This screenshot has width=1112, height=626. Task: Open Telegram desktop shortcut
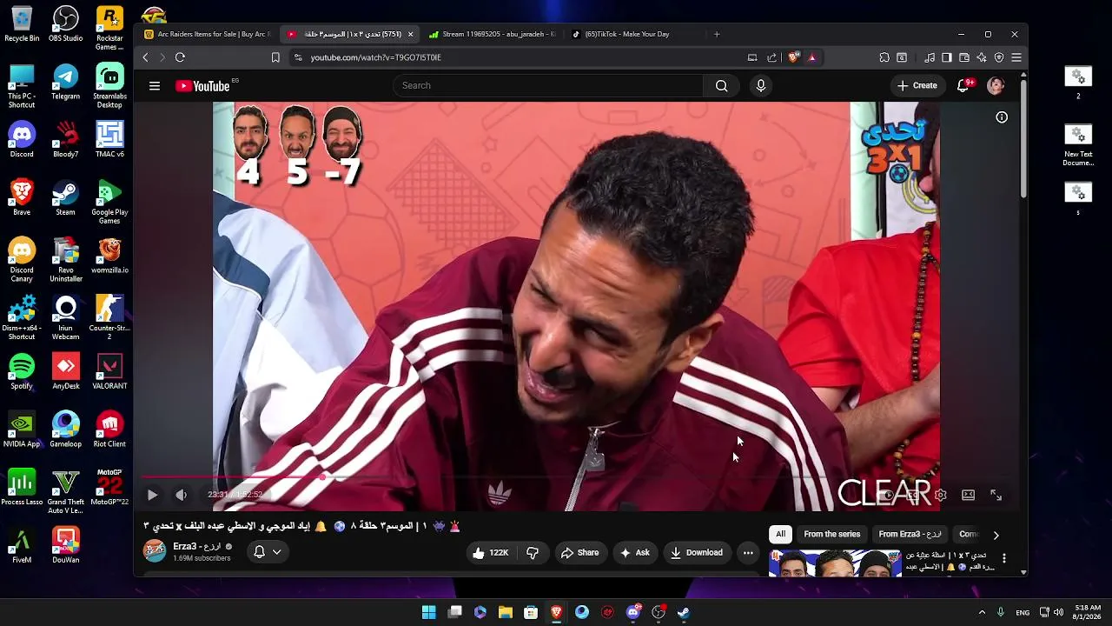(x=66, y=82)
